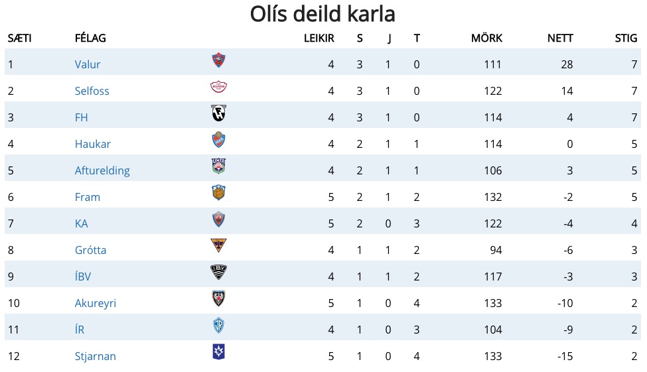
Task: Click the Selfoss team logo
Action: click(x=218, y=87)
